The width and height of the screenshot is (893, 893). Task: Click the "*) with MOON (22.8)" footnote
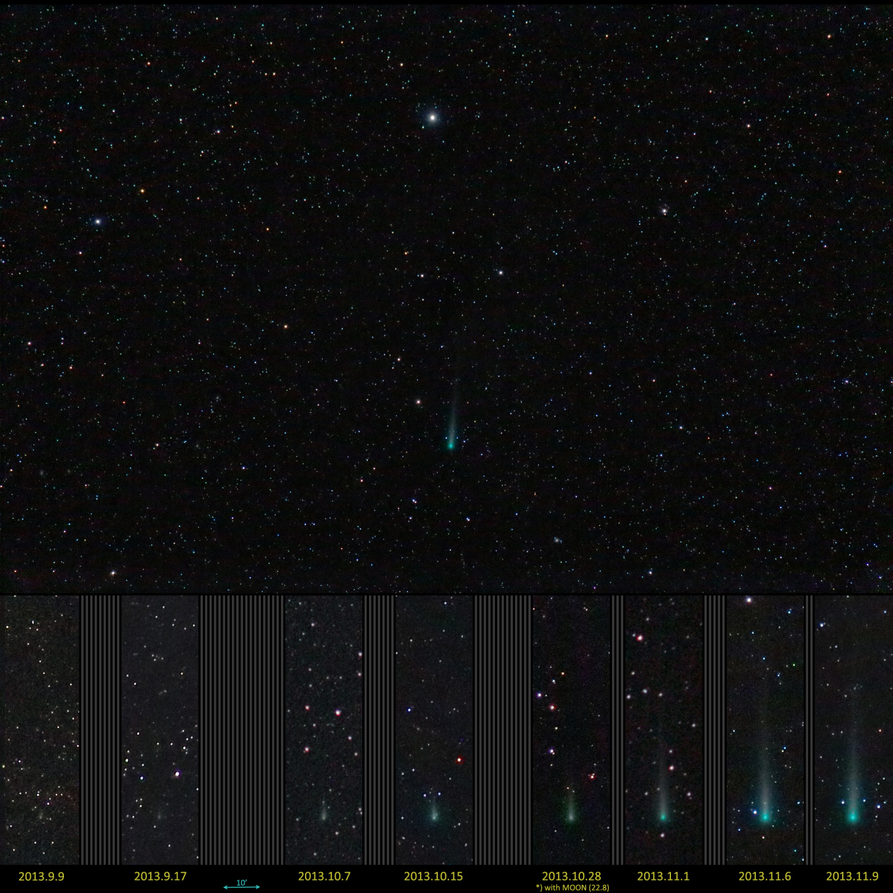click(572, 888)
